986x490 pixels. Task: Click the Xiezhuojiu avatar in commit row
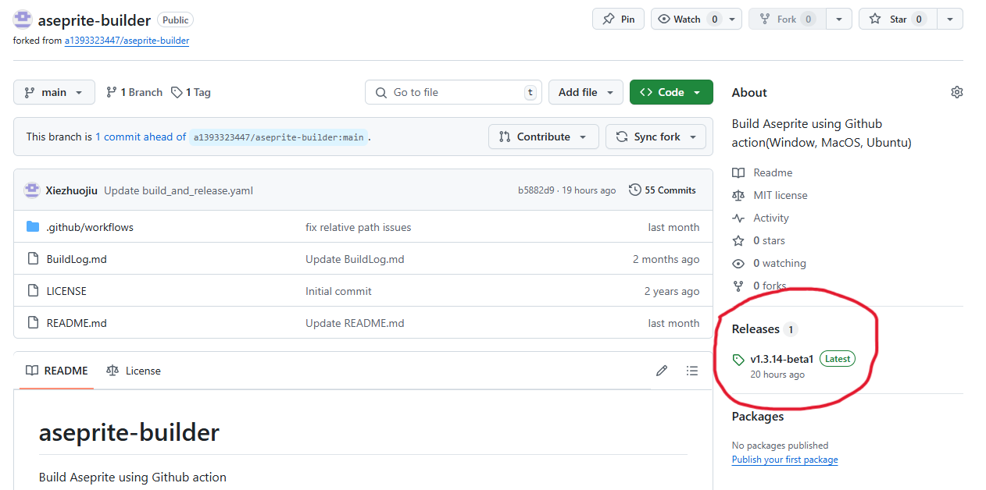click(x=32, y=190)
